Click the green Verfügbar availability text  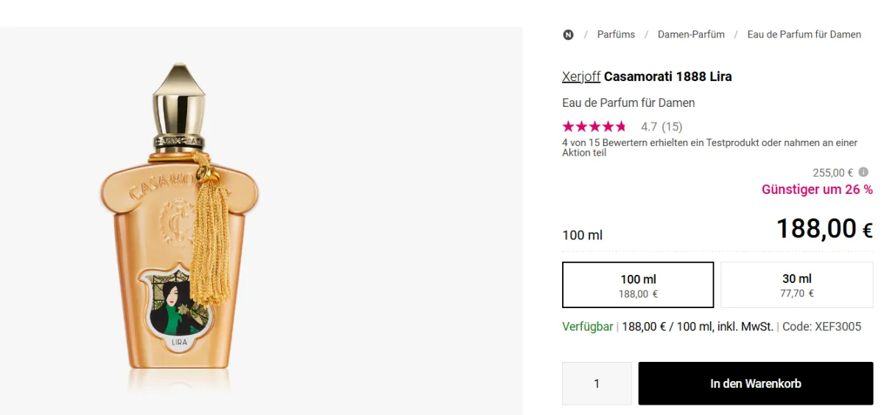coord(587,327)
